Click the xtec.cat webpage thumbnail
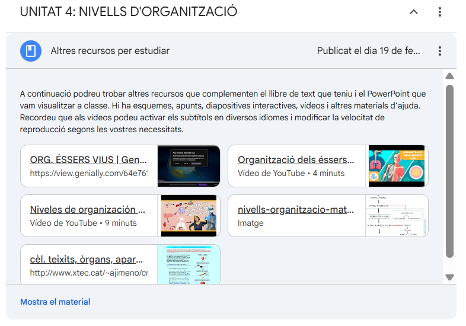The image size is (466, 326). pos(189,266)
